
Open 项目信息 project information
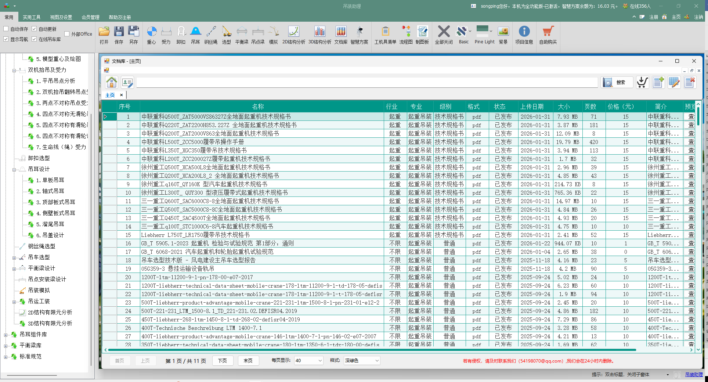pos(524,35)
